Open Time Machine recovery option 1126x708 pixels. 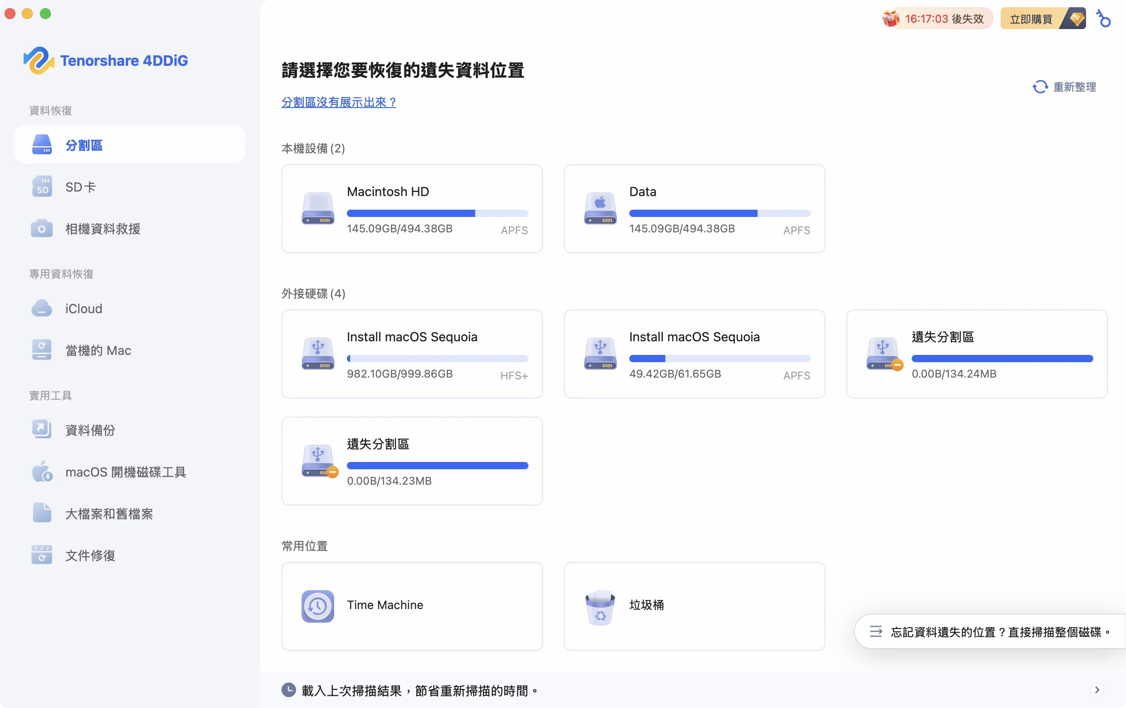coord(411,606)
